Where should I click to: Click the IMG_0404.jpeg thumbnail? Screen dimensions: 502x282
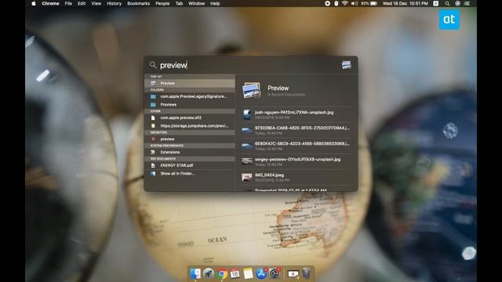click(247, 177)
